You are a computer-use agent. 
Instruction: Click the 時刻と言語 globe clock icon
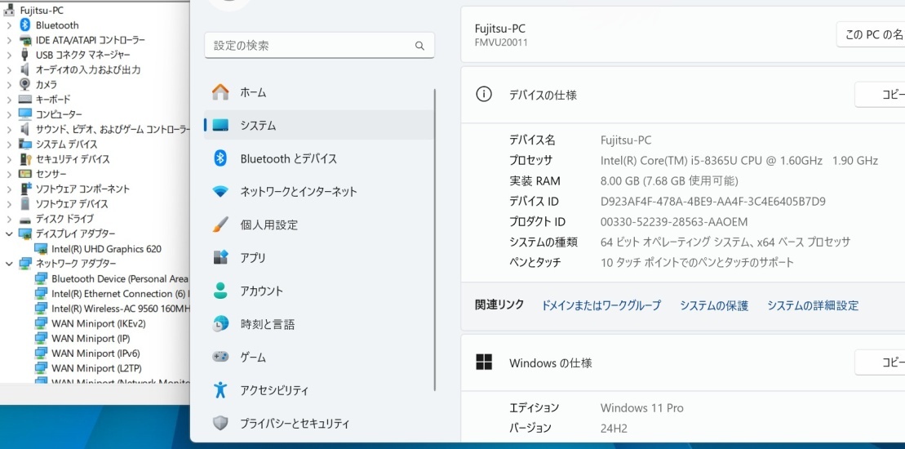(220, 324)
